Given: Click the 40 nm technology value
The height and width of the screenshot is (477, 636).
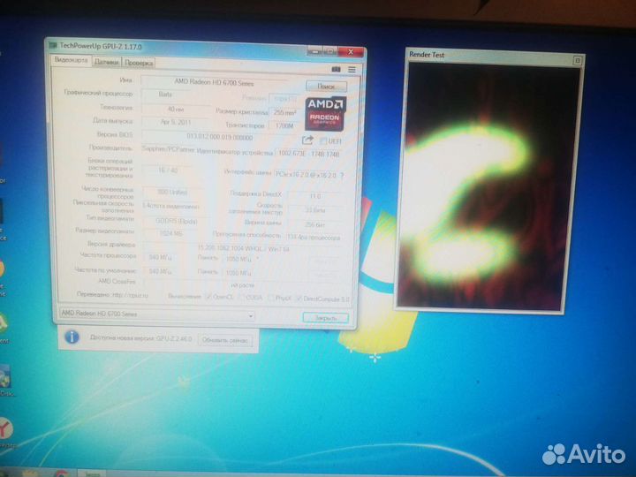Looking at the screenshot, I should pyautogui.click(x=175, y=109).
